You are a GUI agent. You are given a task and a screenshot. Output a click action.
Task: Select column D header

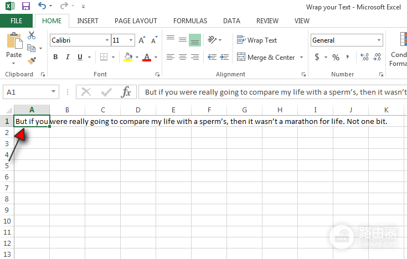pos(138,110)
